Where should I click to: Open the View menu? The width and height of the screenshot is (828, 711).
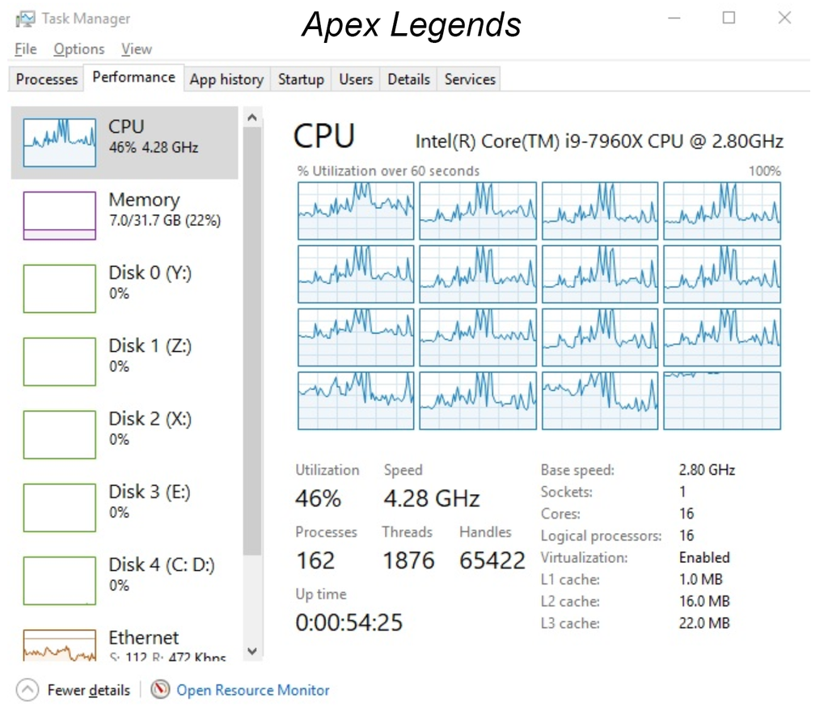137,49
